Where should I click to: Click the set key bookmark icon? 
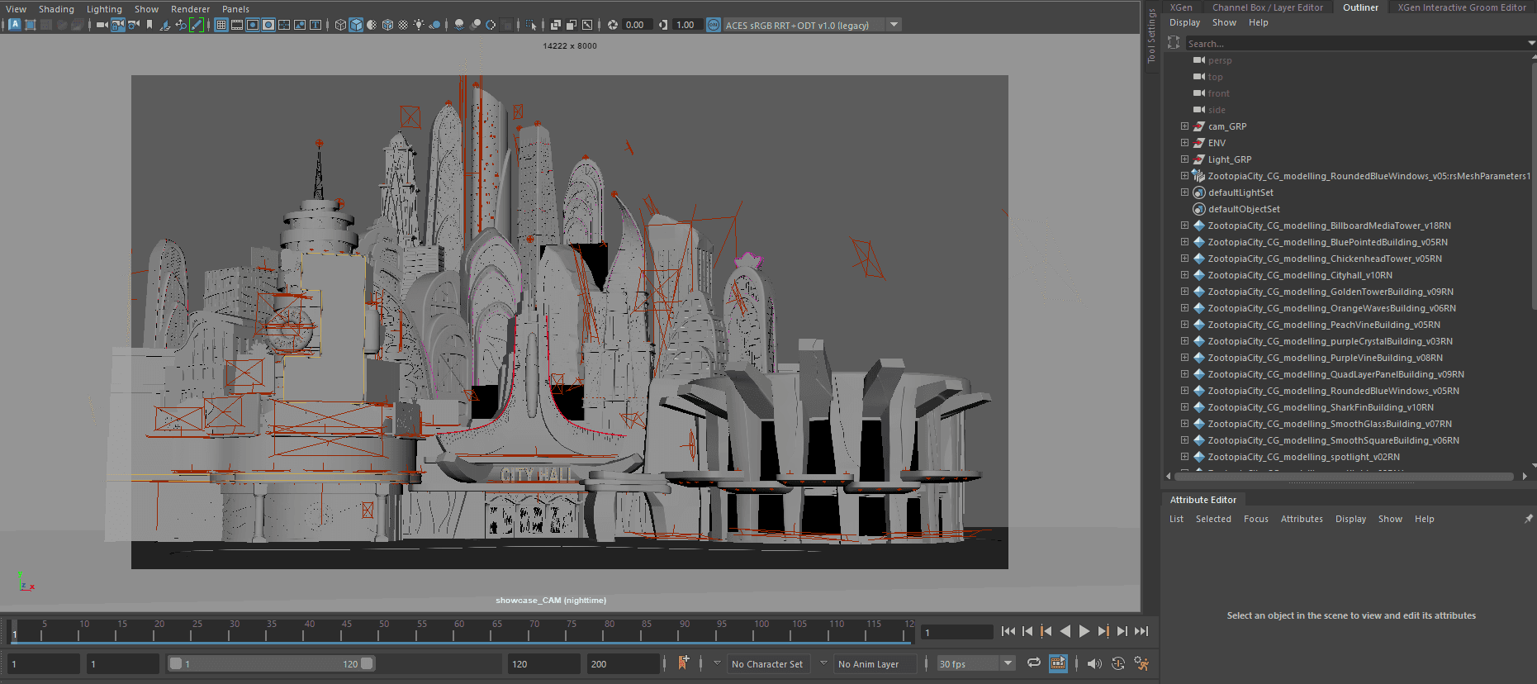coord(683,663)
